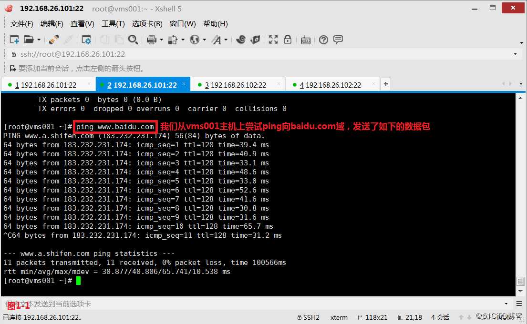Open the 编辑(E) menu
Viewport: 527px width, 324px height.
[52, 23]
